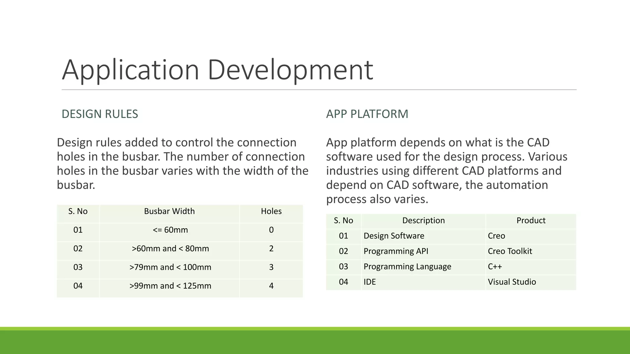Click the C++ product cell
630x354 pixels.
pyautogui.click(x=495, y=267)
